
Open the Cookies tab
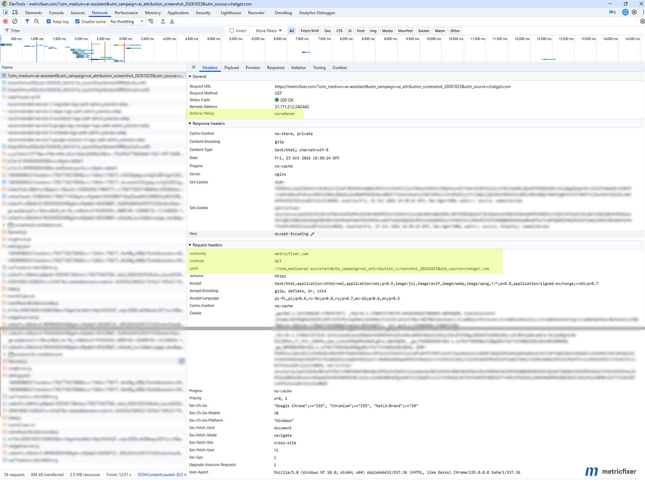(x=339, y=68)
